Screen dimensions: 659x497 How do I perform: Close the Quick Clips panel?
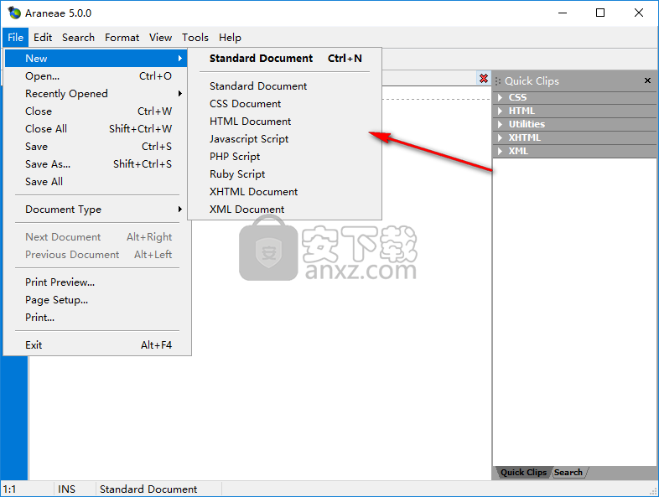tap(647, 80)
